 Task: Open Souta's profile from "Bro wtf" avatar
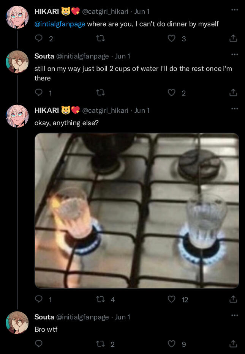(17, 323)
